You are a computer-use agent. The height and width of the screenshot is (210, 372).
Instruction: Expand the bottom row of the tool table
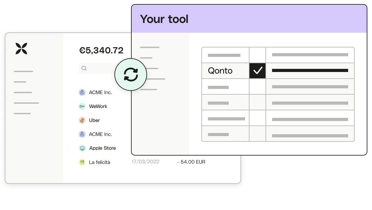(x=278, y=133)
